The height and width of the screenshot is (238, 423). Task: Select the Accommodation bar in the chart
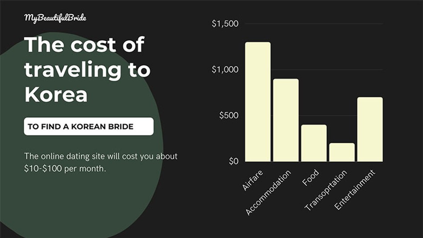click(286, 120)
